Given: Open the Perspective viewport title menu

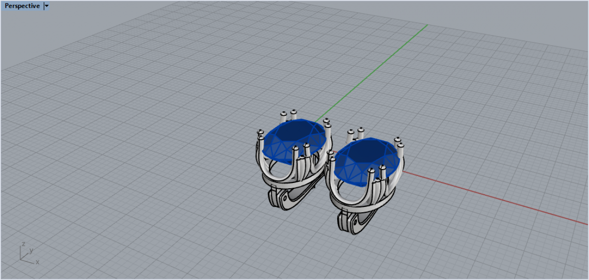Looking at the screenshot, I should pos(22,6).
